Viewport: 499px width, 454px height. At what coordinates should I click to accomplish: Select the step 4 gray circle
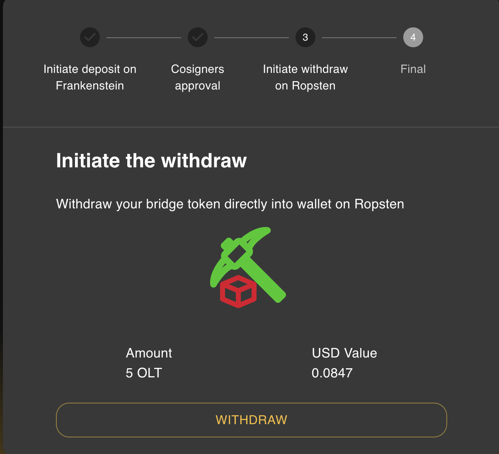point(413,38)
